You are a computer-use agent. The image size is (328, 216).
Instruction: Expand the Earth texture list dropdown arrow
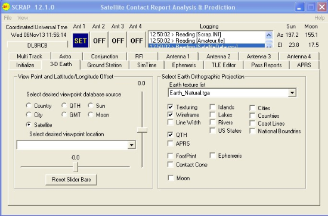[292, 93]
